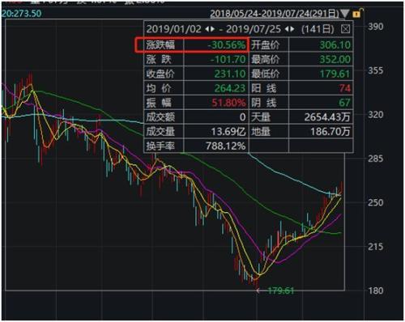
Task: Close the interval statistics panel
Action: pyautogui.click(x=345, y=28)
